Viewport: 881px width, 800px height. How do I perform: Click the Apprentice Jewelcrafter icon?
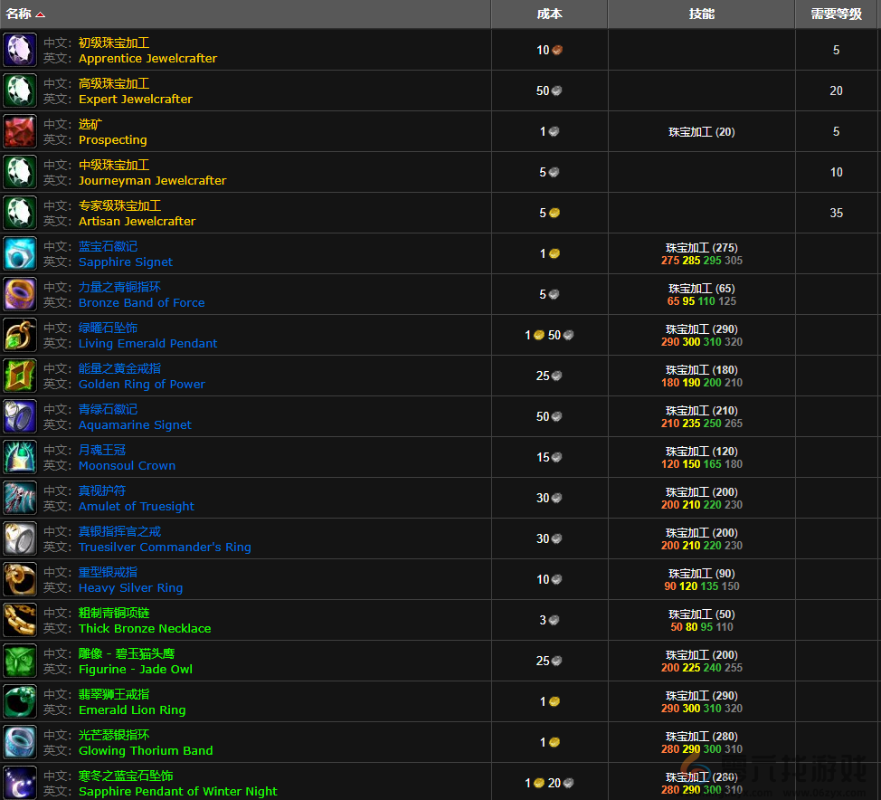point(20,50)
